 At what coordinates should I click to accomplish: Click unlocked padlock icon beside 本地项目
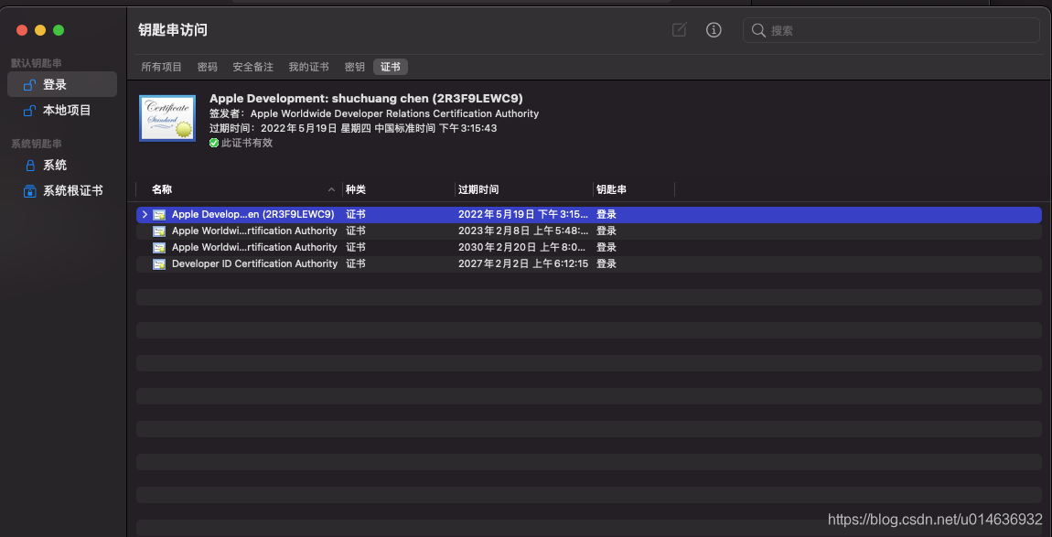[x=29, y=110]
